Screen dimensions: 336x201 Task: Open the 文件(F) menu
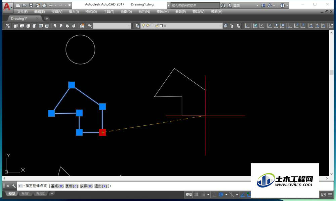[22, 11]
